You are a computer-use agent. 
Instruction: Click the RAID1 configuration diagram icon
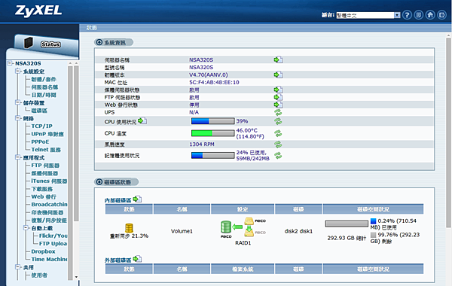243,227
